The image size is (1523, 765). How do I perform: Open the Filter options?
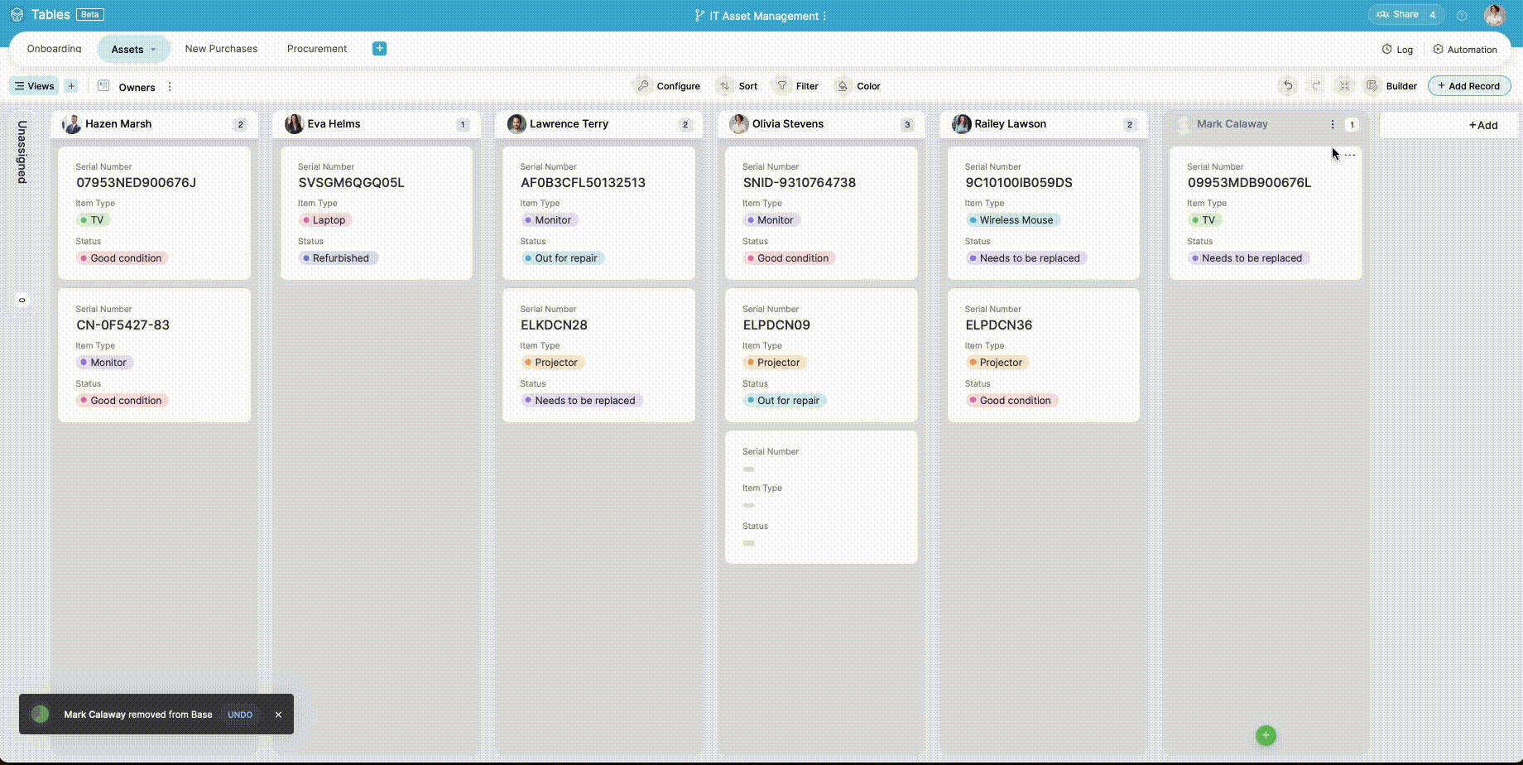pyautogui.click(x=795, y=86)
